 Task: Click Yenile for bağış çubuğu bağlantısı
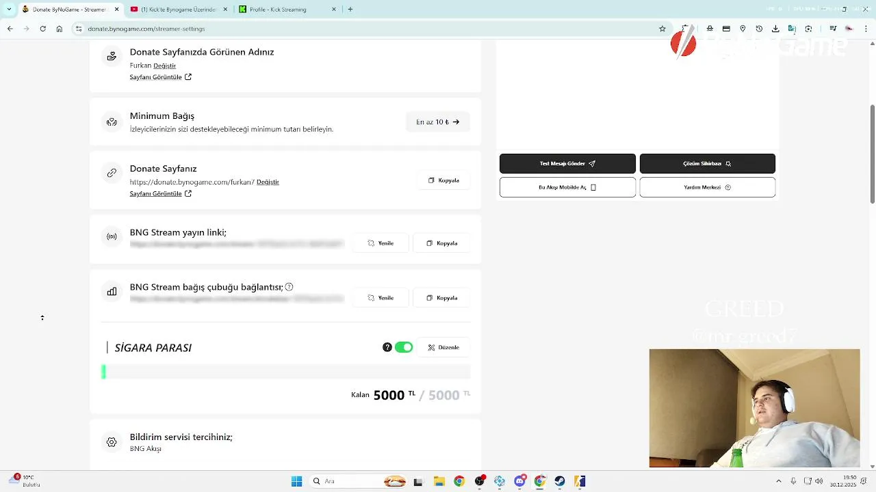pos(381,297)
